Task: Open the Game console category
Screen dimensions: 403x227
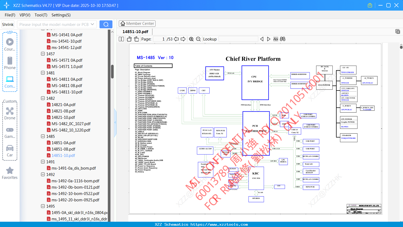Action: click(10, 132)
